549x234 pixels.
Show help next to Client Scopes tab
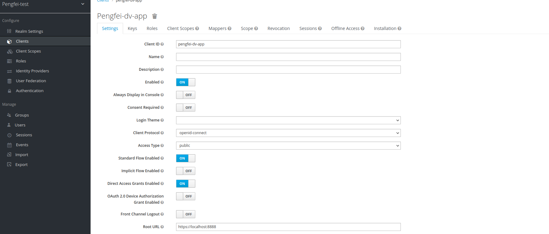pyautogui.click(x=197, y=28)
